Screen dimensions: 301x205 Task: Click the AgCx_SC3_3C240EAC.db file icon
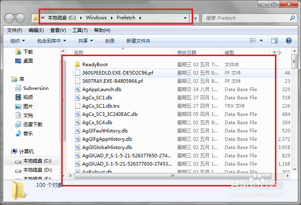click(x=78, y=114)
